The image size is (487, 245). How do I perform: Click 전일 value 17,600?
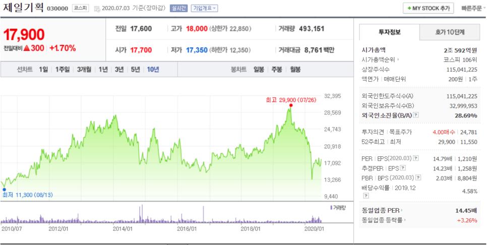pos(141,29)
